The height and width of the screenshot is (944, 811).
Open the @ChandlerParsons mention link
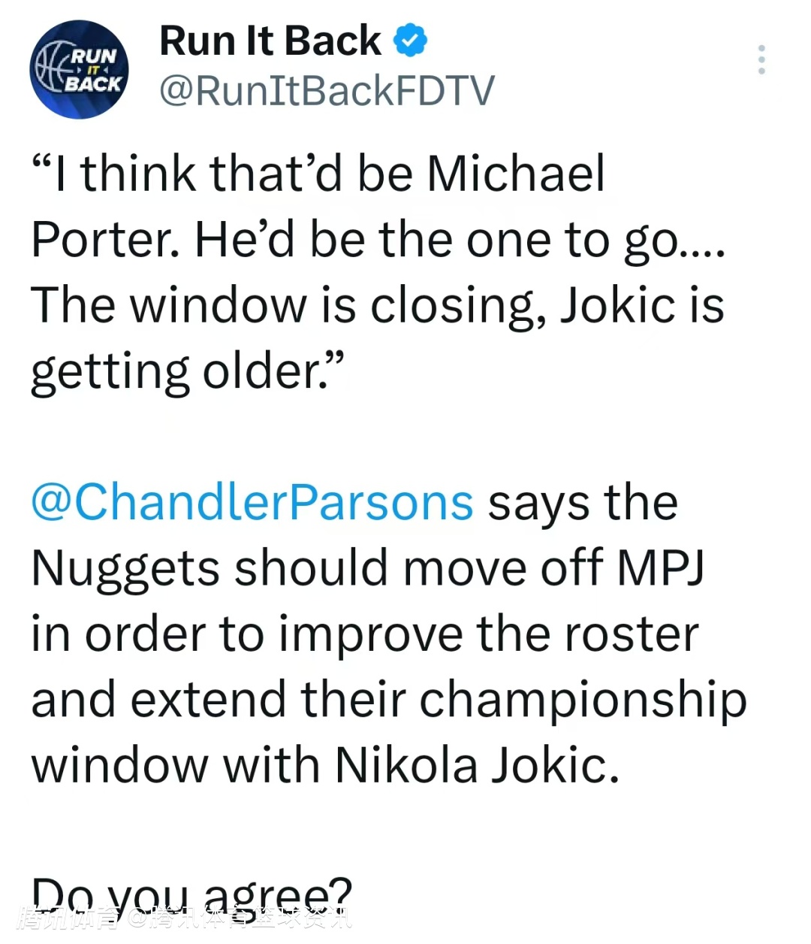tap(252, 502)
